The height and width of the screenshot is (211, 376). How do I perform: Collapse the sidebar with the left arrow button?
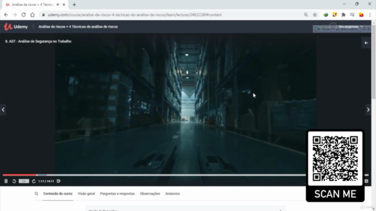point(366,43)
